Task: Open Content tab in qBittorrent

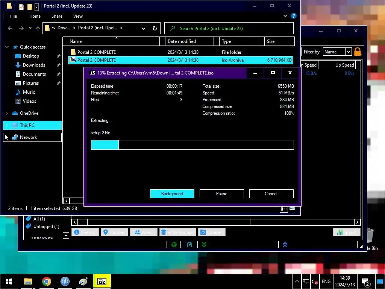Action: click(x=212, y=232)
